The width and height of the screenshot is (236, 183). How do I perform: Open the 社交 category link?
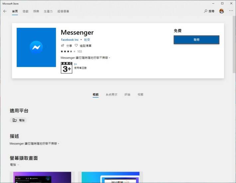click(87, 40)
